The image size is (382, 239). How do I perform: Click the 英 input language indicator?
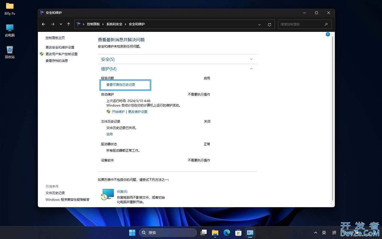[x=324, y=233]
